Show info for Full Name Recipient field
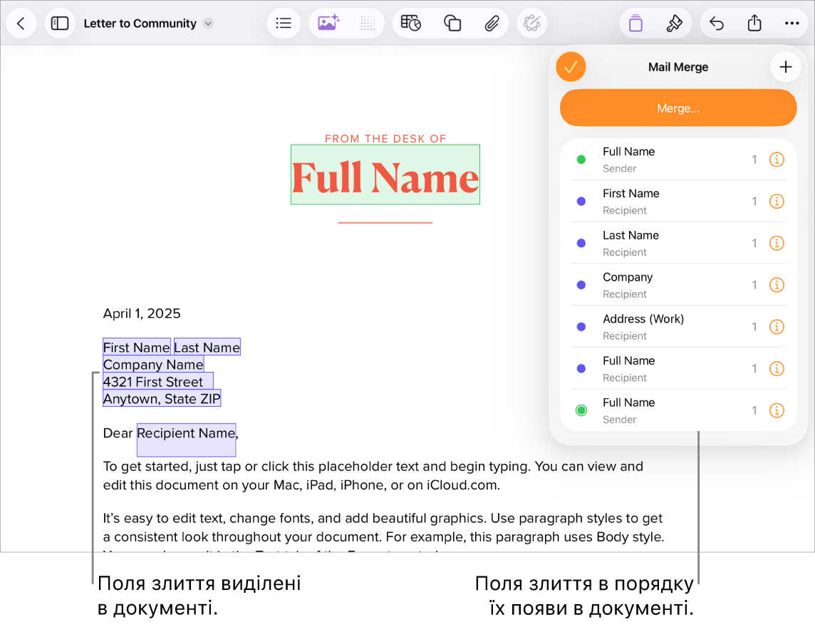The image size is (815, 627). pyautogui.click(x=777, y=368)
